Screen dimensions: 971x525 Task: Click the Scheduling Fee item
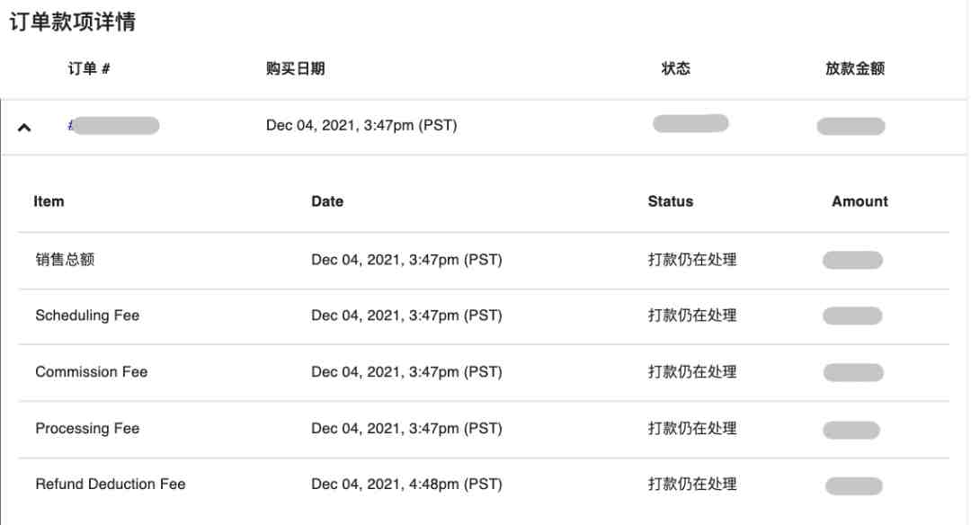point(87,316)
